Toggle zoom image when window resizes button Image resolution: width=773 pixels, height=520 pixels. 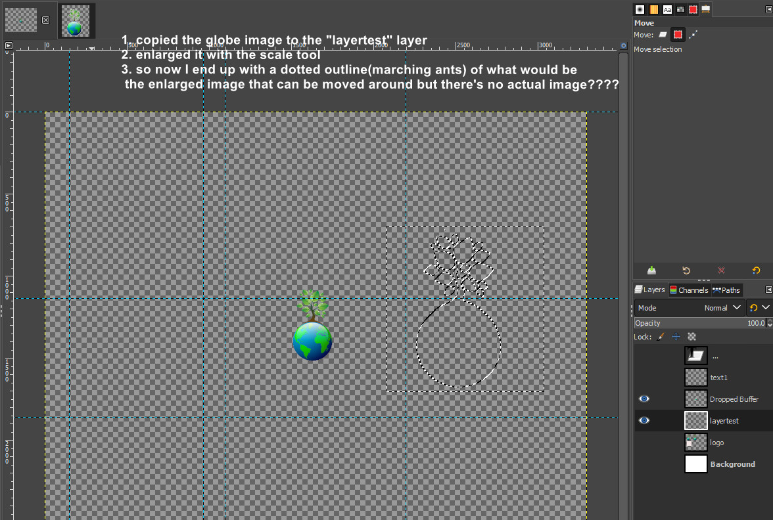(x=624, y=45)
